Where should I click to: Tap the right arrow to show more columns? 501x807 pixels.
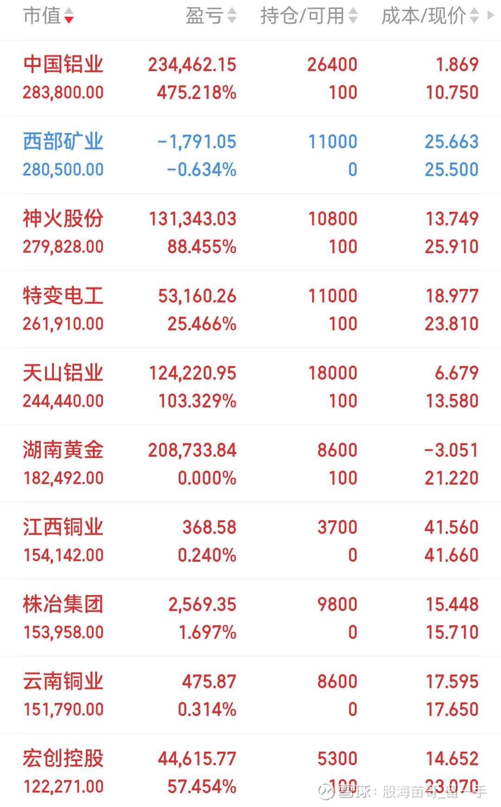(490, 15)
